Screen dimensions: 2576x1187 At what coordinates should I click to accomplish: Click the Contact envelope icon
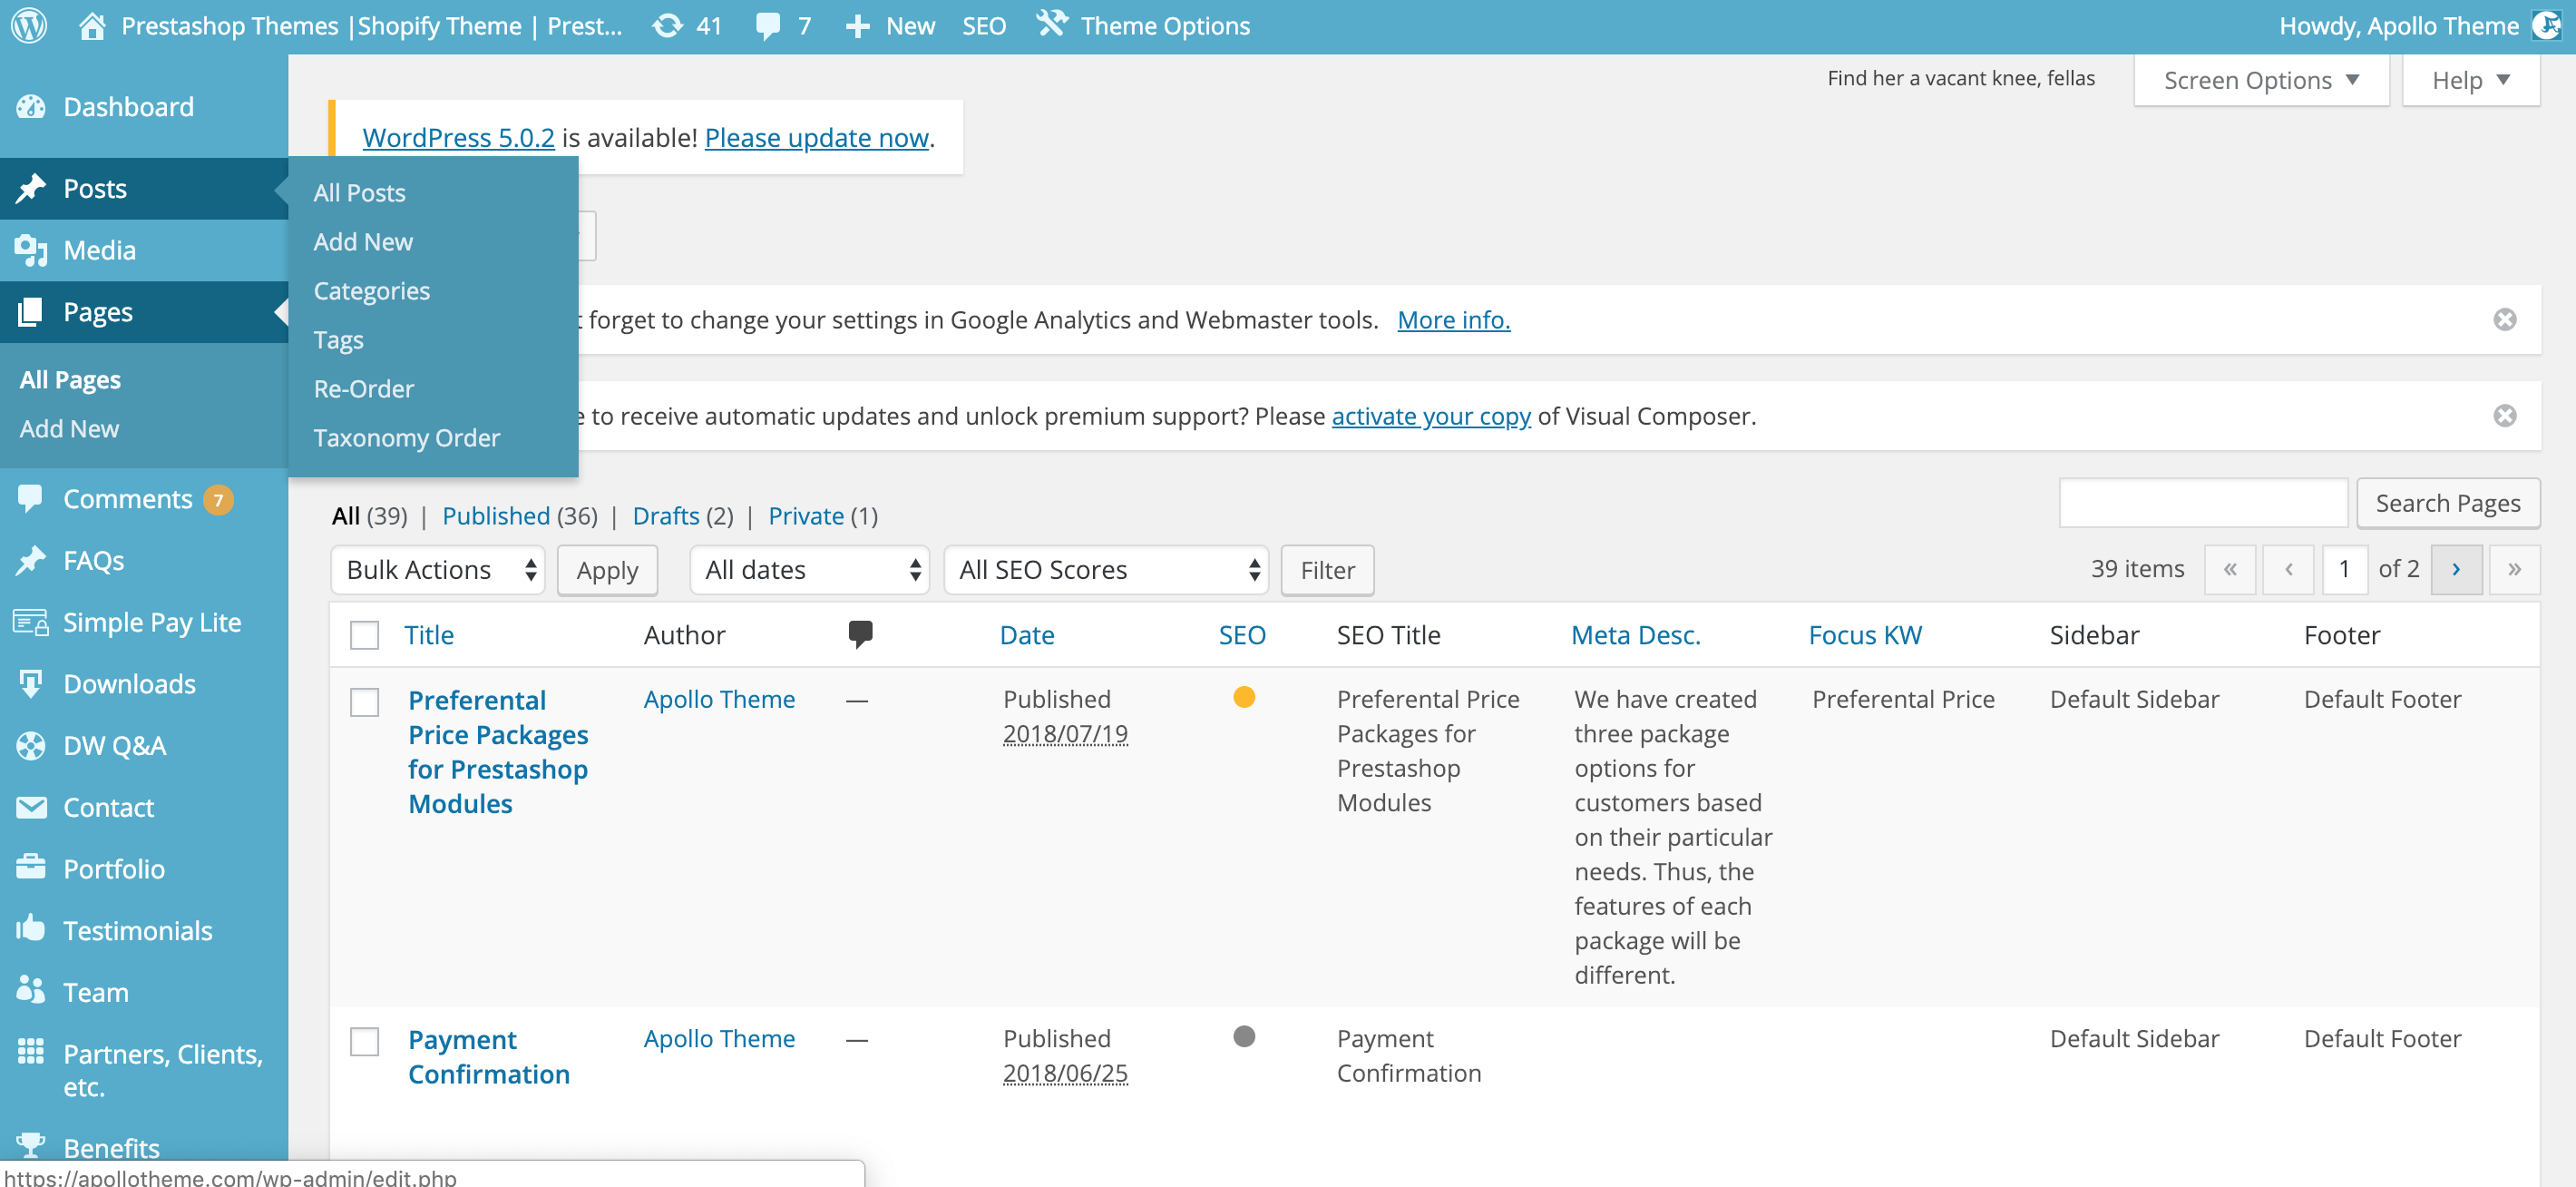[31, 807]
